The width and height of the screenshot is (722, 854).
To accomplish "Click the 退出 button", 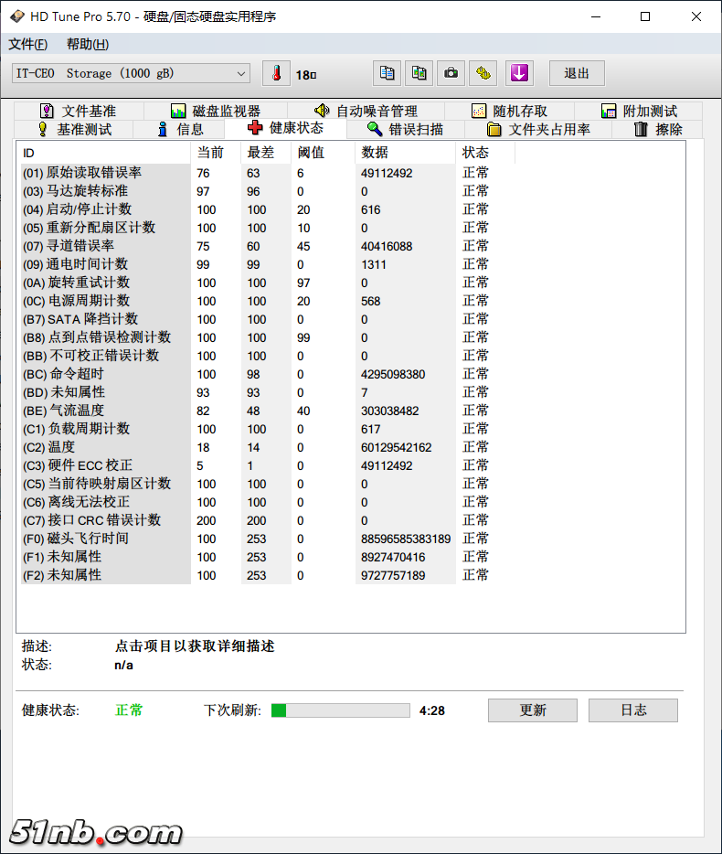I will pos(577,73).
